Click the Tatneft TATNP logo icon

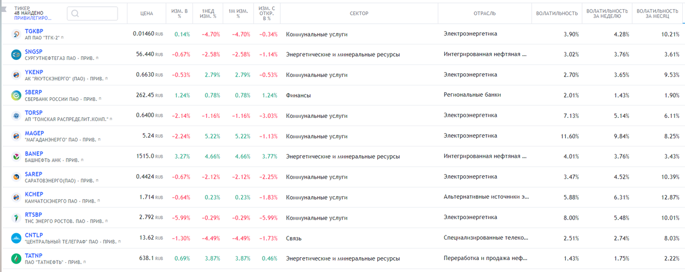15,259
